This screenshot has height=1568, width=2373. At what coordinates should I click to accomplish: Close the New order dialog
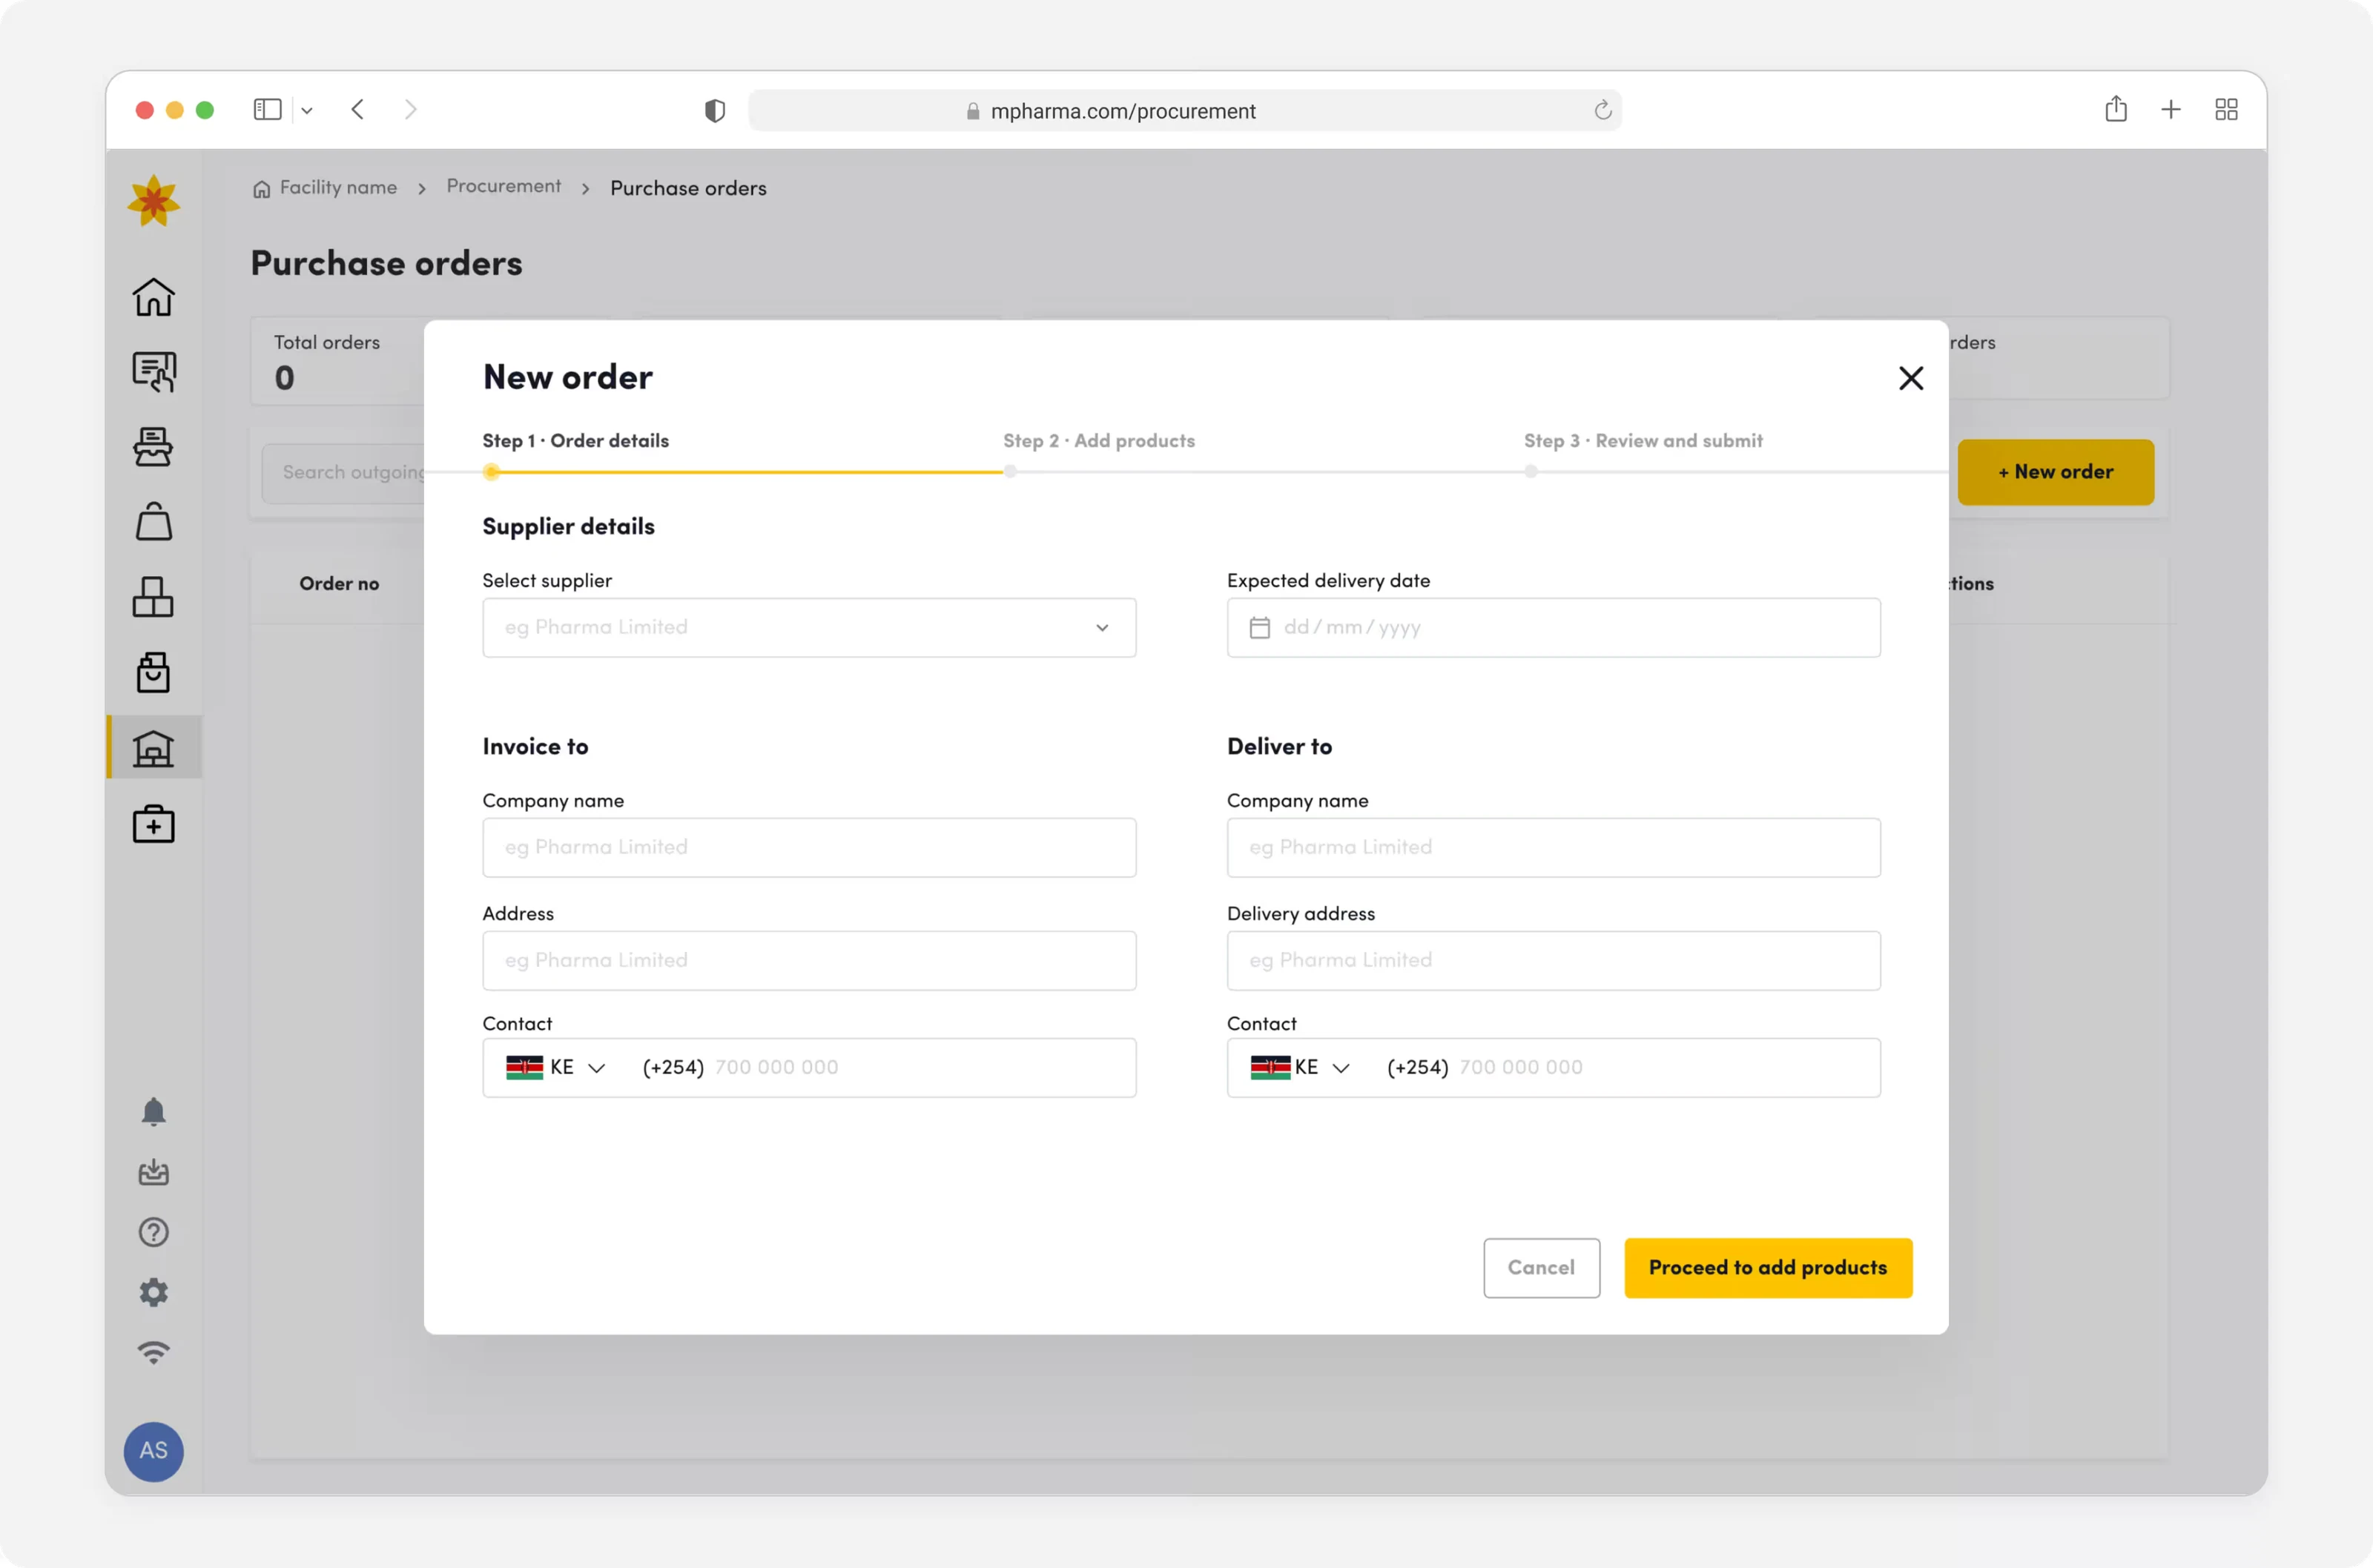1910,378
